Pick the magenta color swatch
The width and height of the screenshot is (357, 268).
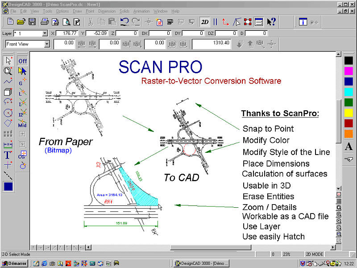click(349, 71)
